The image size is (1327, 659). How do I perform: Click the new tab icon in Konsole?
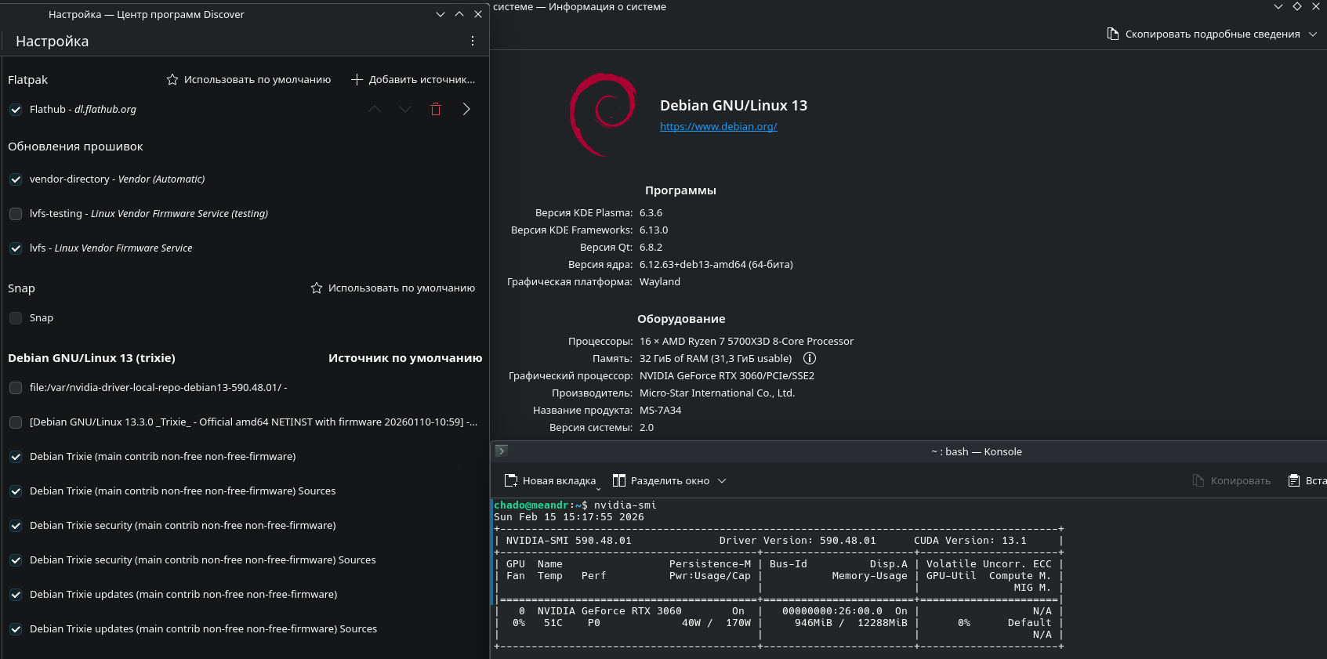511,480
